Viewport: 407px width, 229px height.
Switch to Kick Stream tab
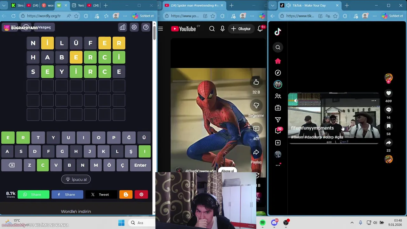coord(17,5)
